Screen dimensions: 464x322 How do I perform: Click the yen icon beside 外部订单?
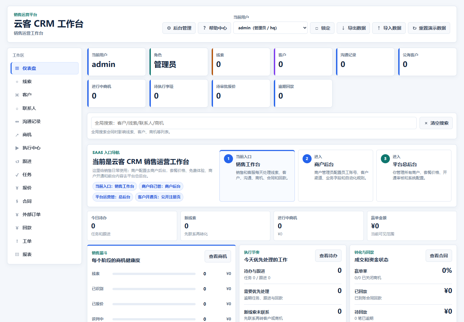[x=17, y=215]
